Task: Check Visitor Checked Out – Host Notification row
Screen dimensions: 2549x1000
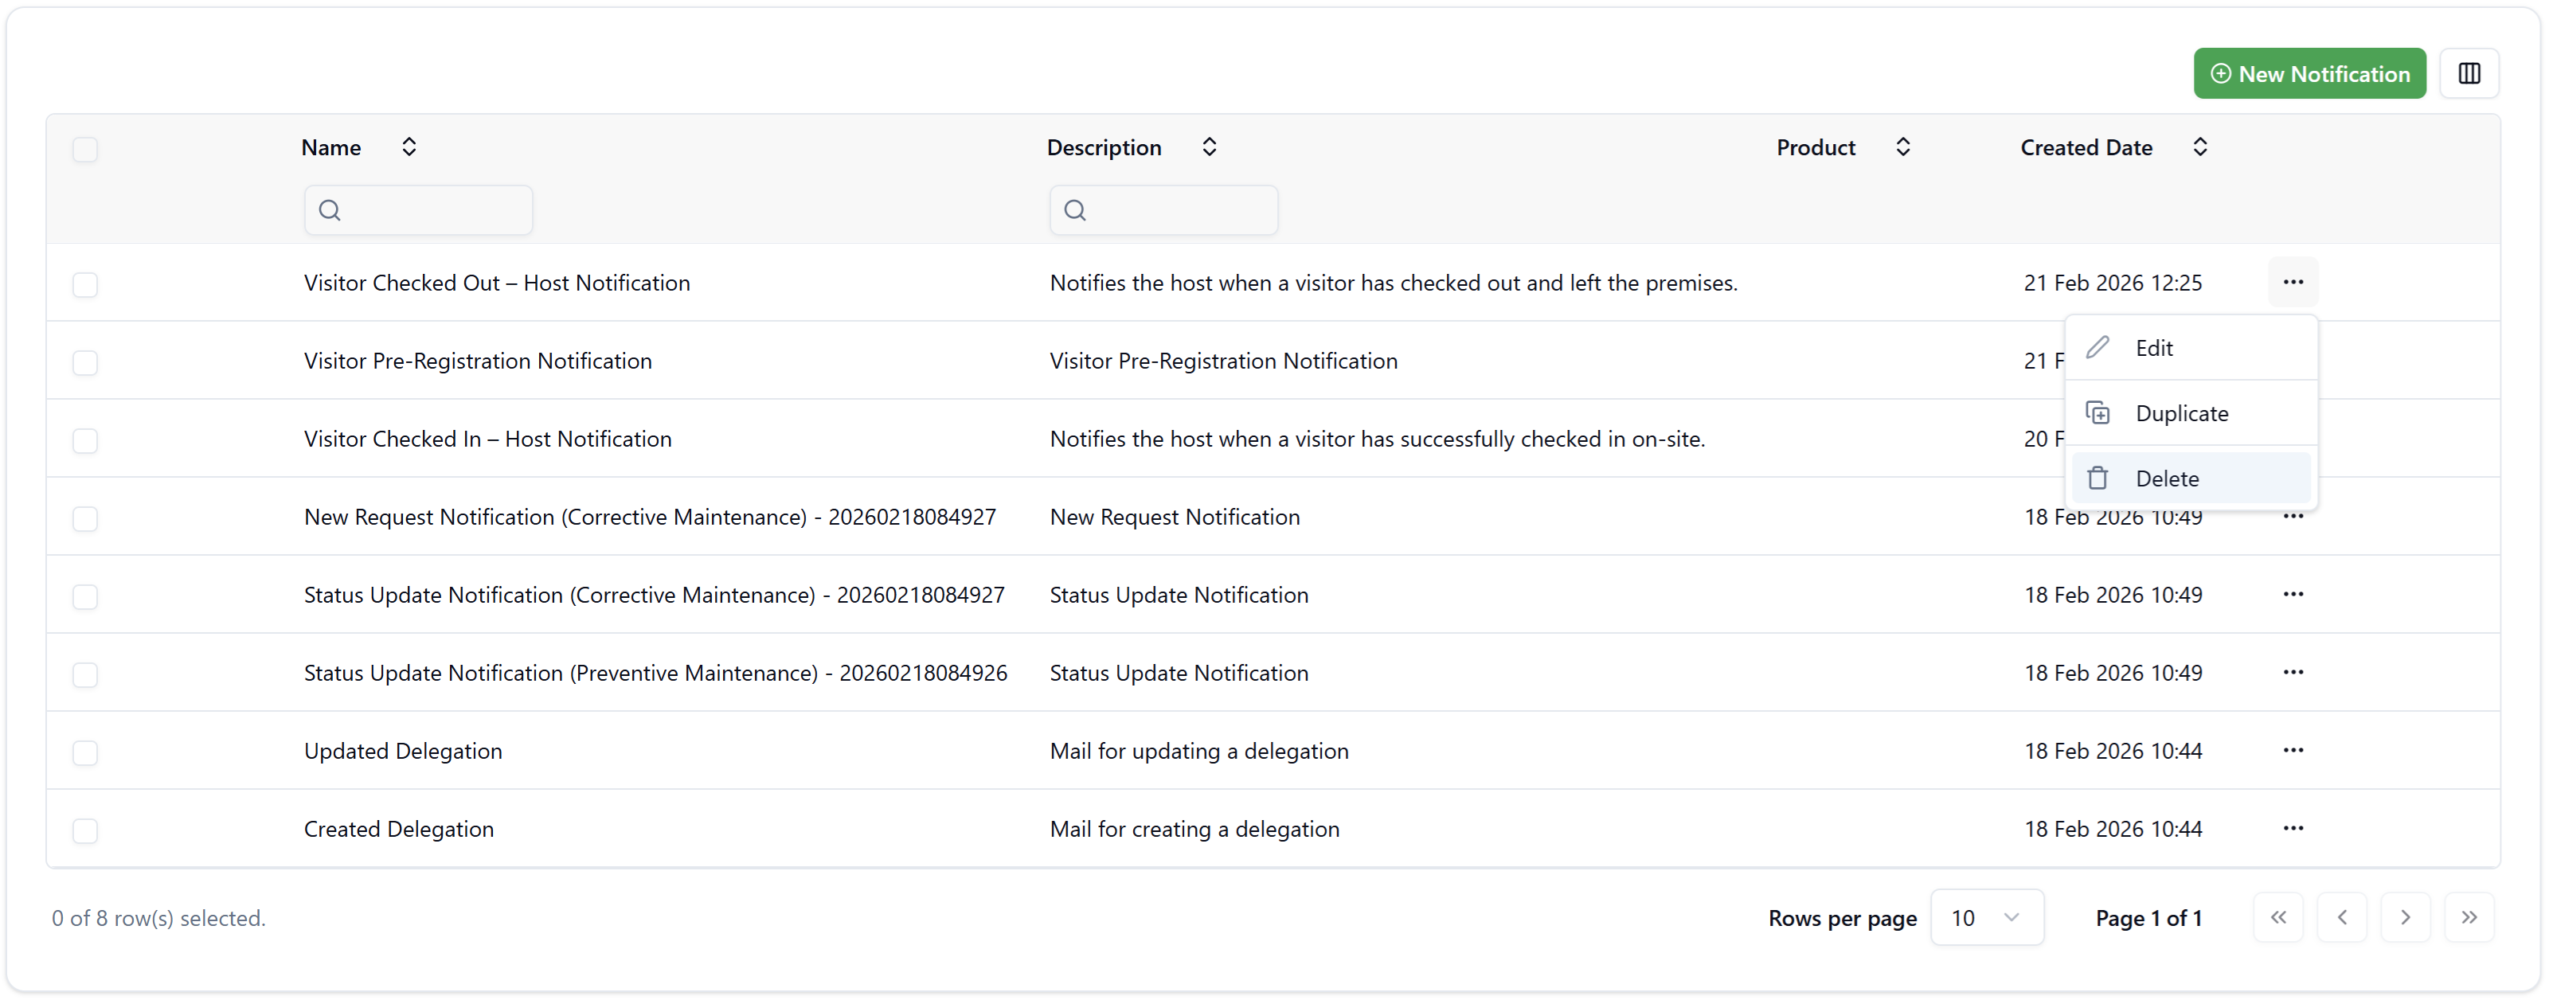Action: tap(85, 285)
